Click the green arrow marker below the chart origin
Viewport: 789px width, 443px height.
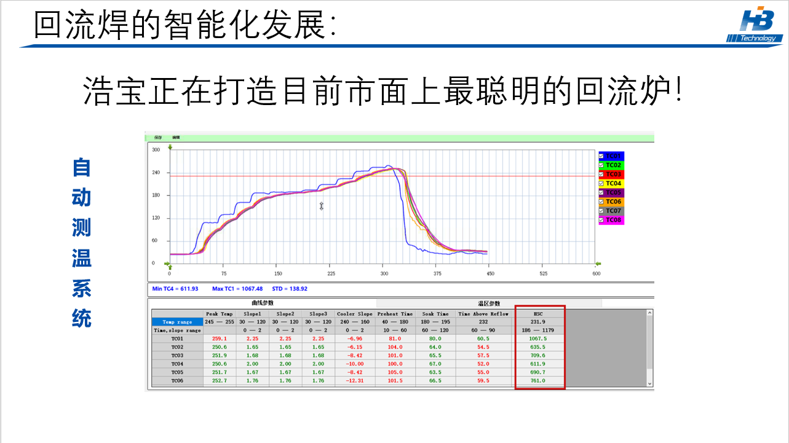[x=170, y=267]
